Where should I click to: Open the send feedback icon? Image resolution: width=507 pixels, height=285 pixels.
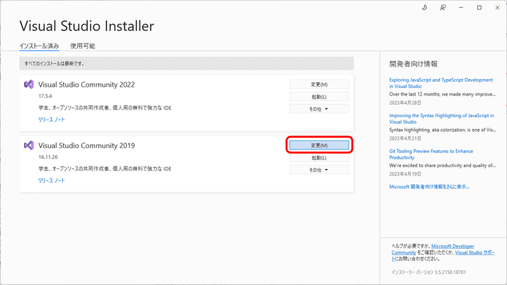[x=442, y=8]
